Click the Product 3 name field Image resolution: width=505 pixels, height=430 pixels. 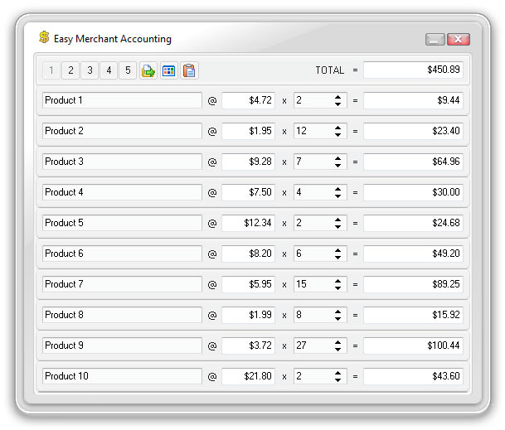(122, 162)
